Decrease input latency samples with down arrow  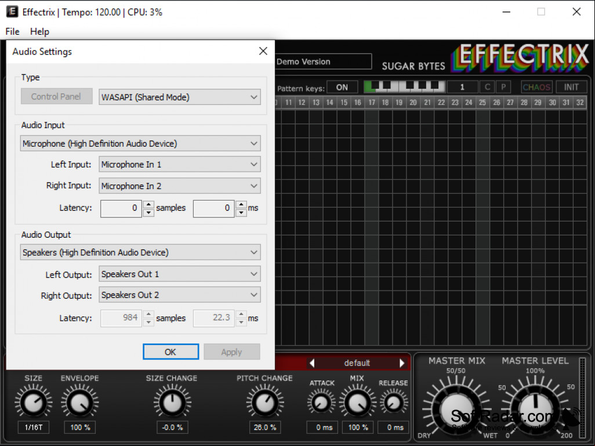pyautogui.click(x=148, y=213)
